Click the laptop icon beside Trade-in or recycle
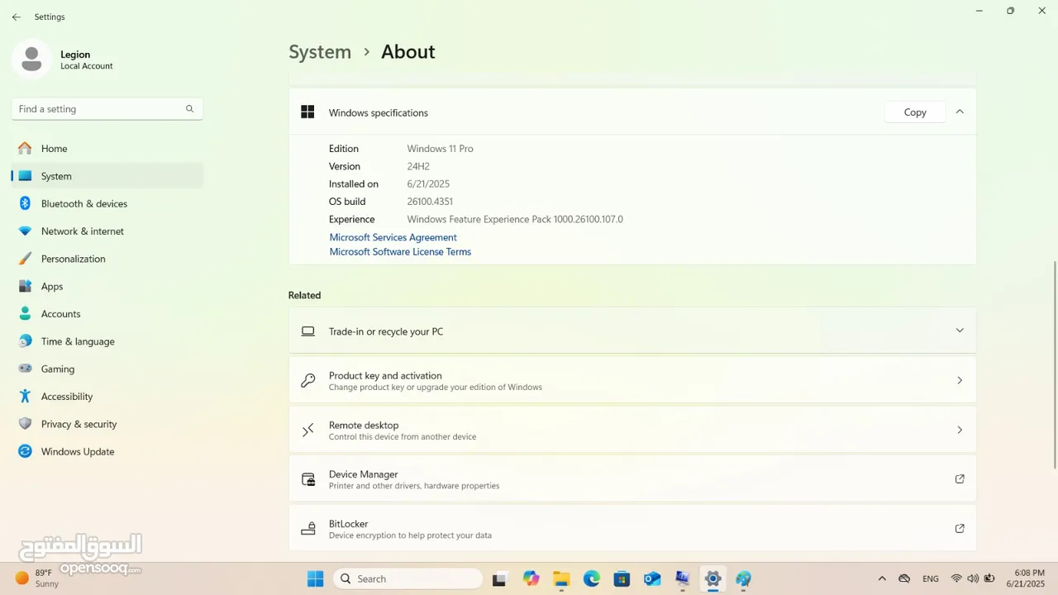The width and height of the screenshot is (1058, 595). [x=308, y=331]
